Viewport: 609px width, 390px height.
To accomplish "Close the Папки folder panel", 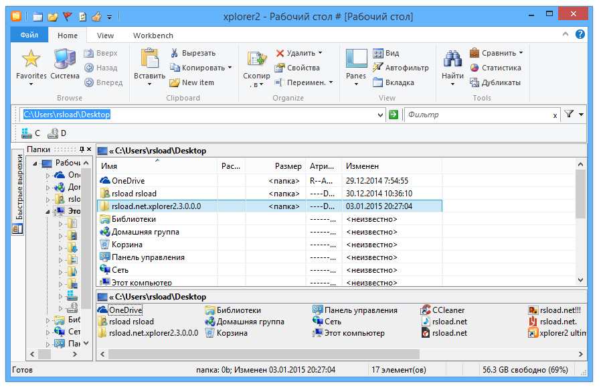I will click(89, 149).
